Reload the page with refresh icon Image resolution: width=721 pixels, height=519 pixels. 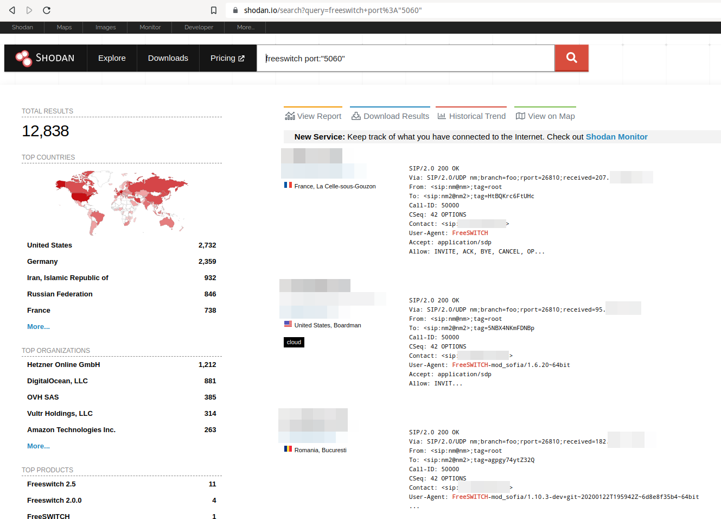[47, 10]
